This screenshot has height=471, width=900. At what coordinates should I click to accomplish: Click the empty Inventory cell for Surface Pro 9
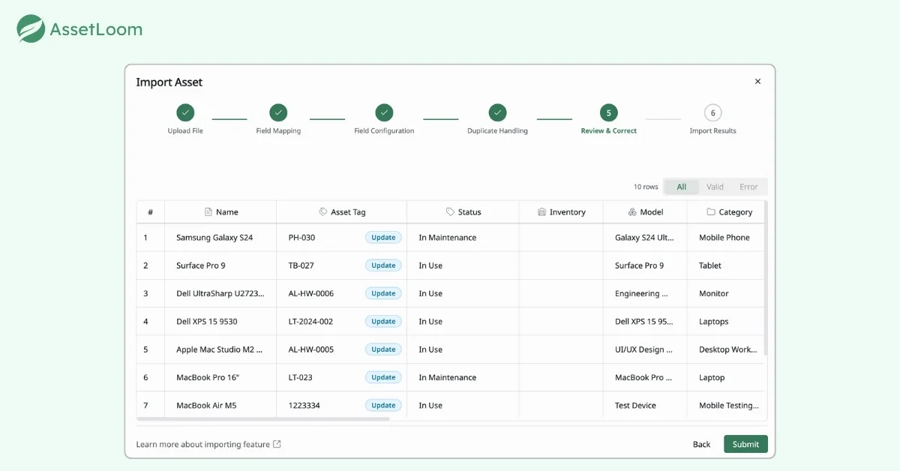pyautogui.click(x=561, y=265)
